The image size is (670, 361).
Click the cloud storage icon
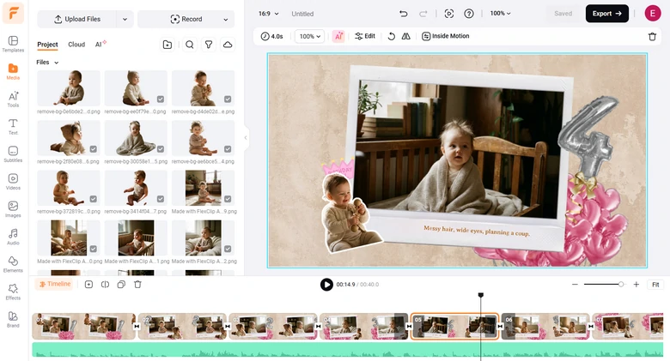click(228, 45)
